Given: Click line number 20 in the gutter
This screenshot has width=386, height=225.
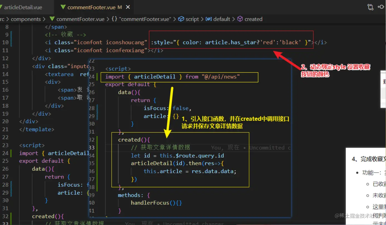Looking at the screenshot, I should [x=5, y=121].
